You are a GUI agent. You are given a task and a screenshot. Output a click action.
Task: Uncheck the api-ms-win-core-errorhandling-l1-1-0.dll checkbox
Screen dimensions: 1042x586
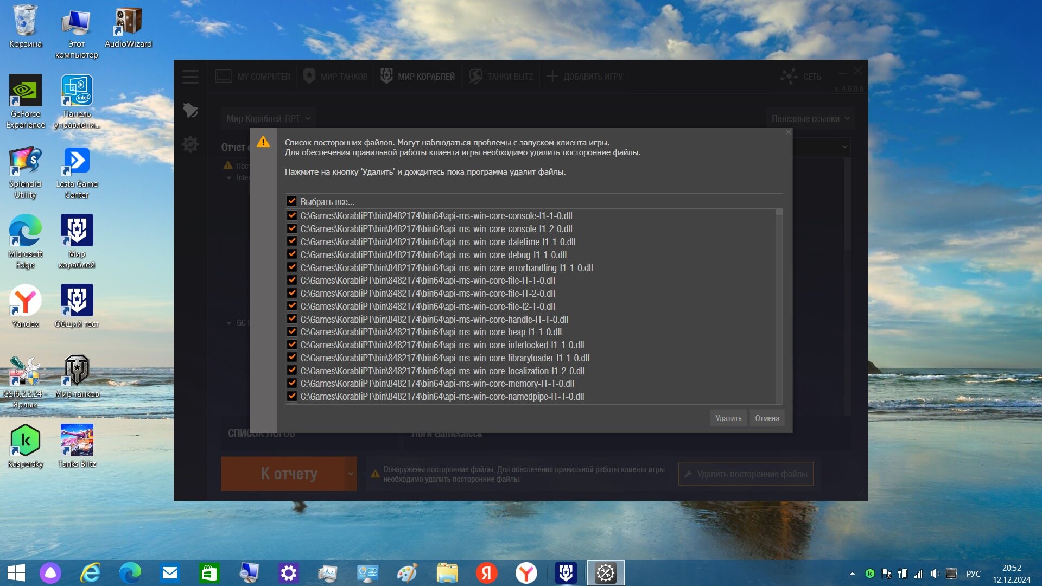coord(292,267)
